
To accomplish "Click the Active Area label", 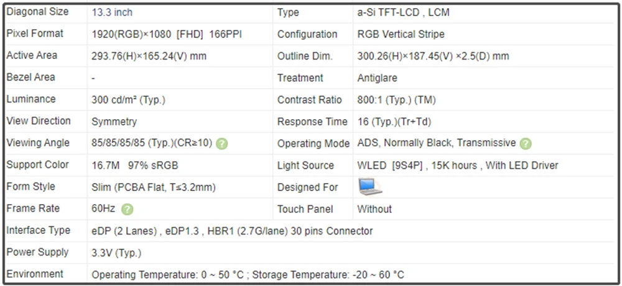I will tap(32, 55).
